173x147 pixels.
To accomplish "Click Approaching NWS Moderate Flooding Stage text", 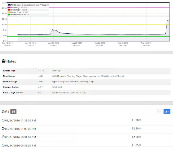I will click(x=73, y=82).
